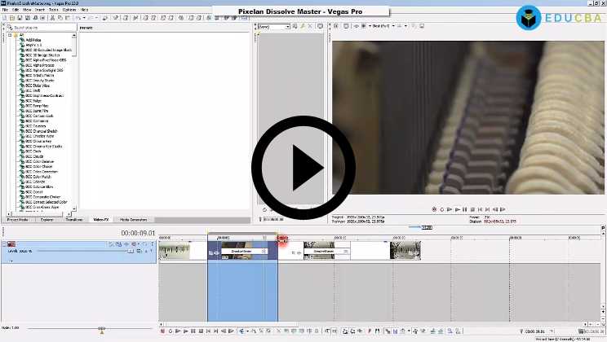
Task: Click the large video play button overlay
Action: click(x=303, y=168)
